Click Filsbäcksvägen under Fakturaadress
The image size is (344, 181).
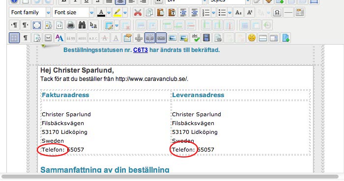point(63,123)
